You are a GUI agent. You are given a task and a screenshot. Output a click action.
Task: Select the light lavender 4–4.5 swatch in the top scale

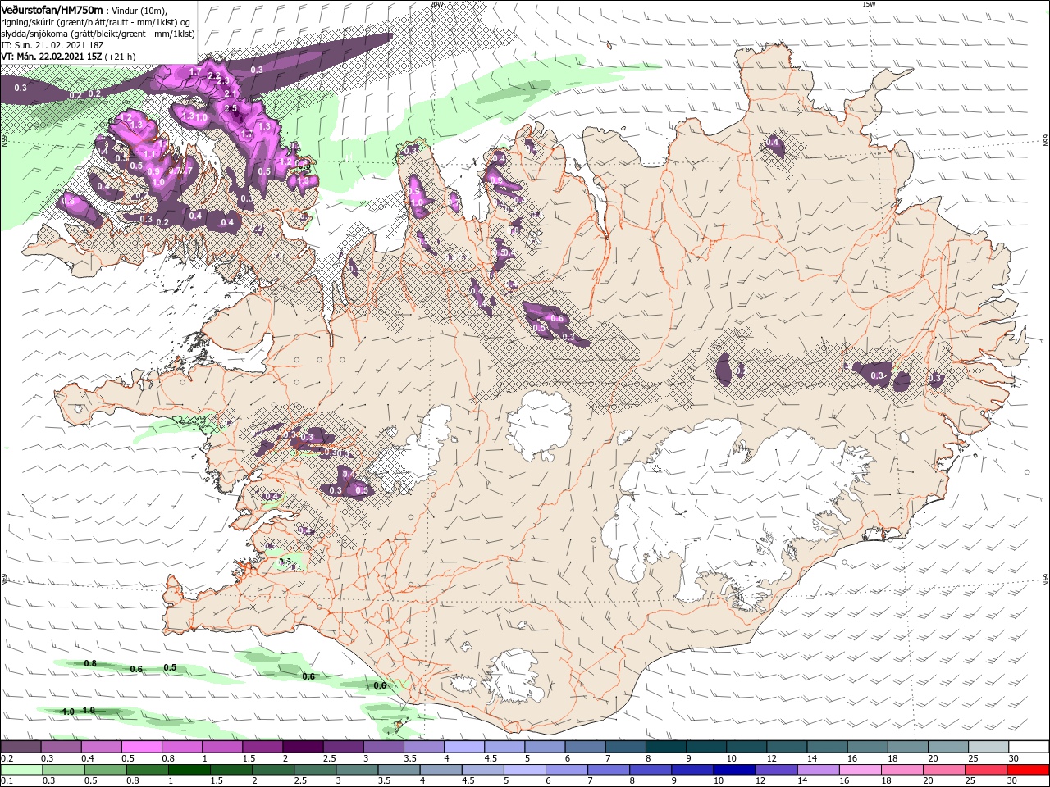464,747
